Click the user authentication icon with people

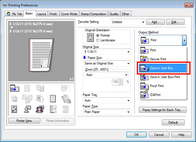(x=40, y=109)
